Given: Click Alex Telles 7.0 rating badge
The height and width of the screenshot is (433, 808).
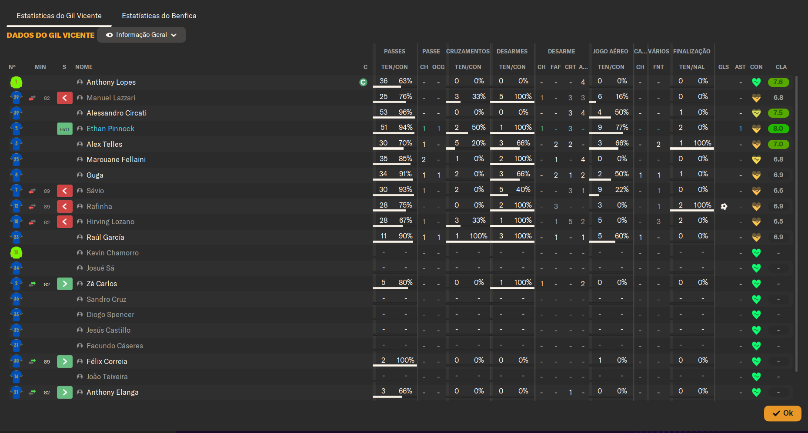Looking at the screenshot, I should pos(778,144).
